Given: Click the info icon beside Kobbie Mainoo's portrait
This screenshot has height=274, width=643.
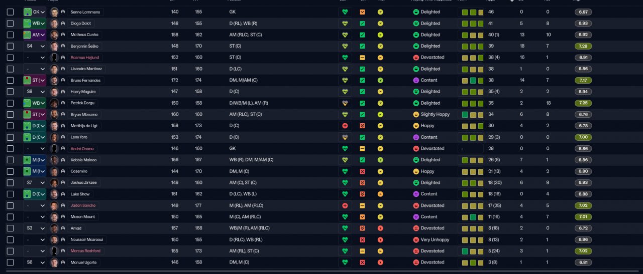Looking at the screenshot, I should point(63,160).
